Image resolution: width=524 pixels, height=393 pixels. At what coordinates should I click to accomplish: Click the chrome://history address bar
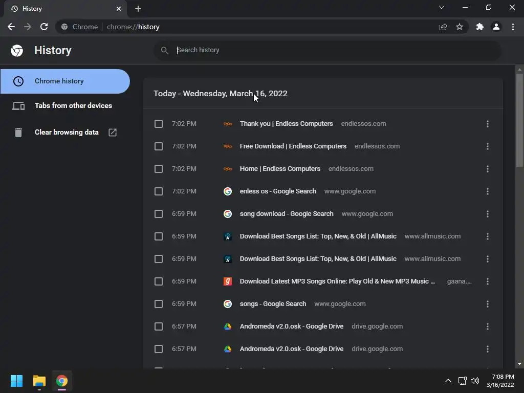[x=133, y=27]
